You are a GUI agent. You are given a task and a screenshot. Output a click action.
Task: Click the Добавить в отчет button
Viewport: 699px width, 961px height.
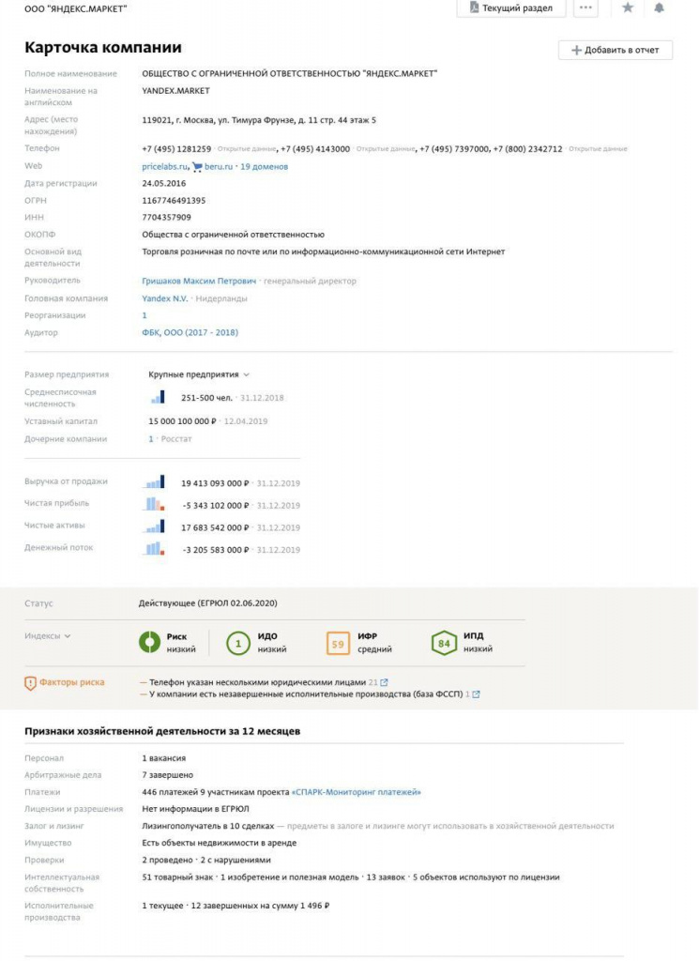[x=615, y=50]
